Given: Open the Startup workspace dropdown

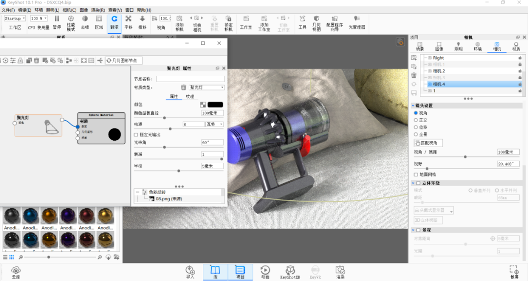Looking at the screenshot, I should pyautogui.click(x=15, y=19).
